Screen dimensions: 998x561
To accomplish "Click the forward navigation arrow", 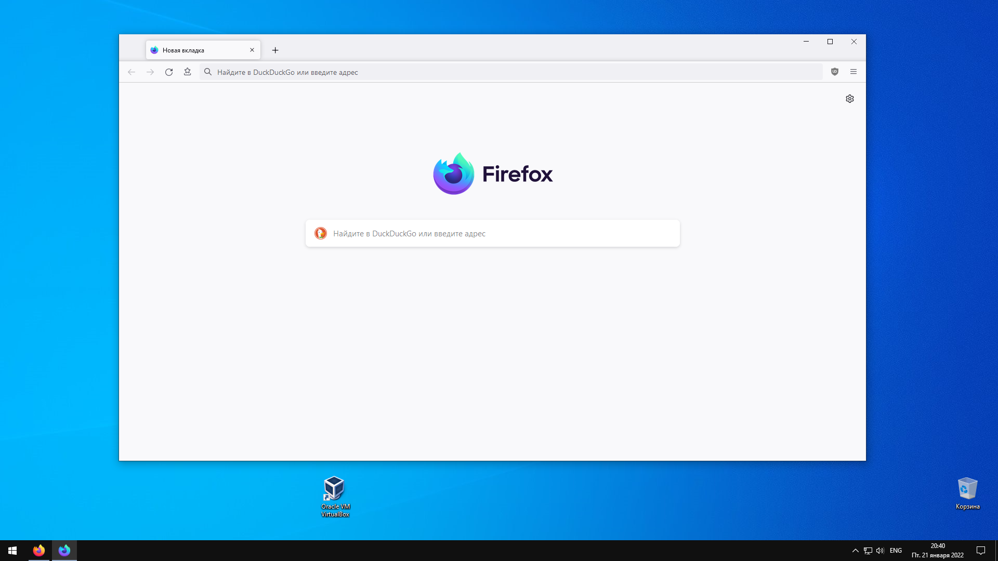I will (150, 72).
